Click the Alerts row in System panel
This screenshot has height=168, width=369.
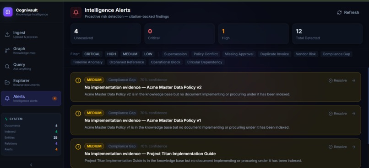[x=31, y=149]
